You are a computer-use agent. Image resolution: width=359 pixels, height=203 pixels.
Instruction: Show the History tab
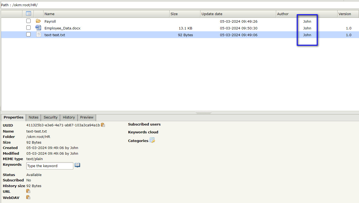69,117
